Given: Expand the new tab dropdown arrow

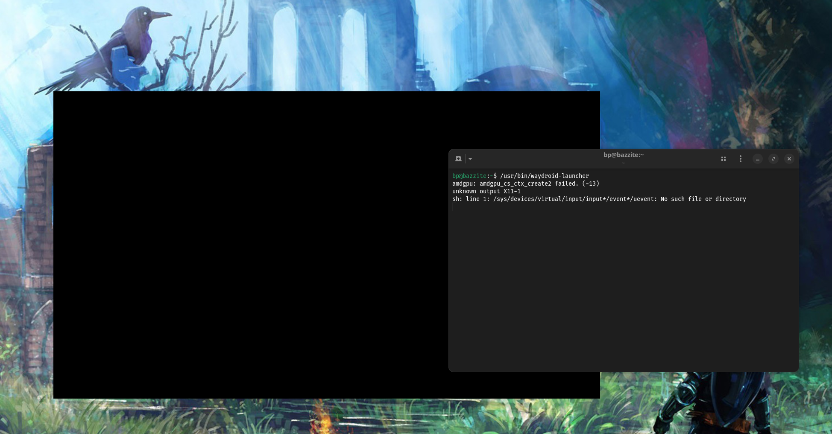Looking at the screenshot, I should coord(470,159).
